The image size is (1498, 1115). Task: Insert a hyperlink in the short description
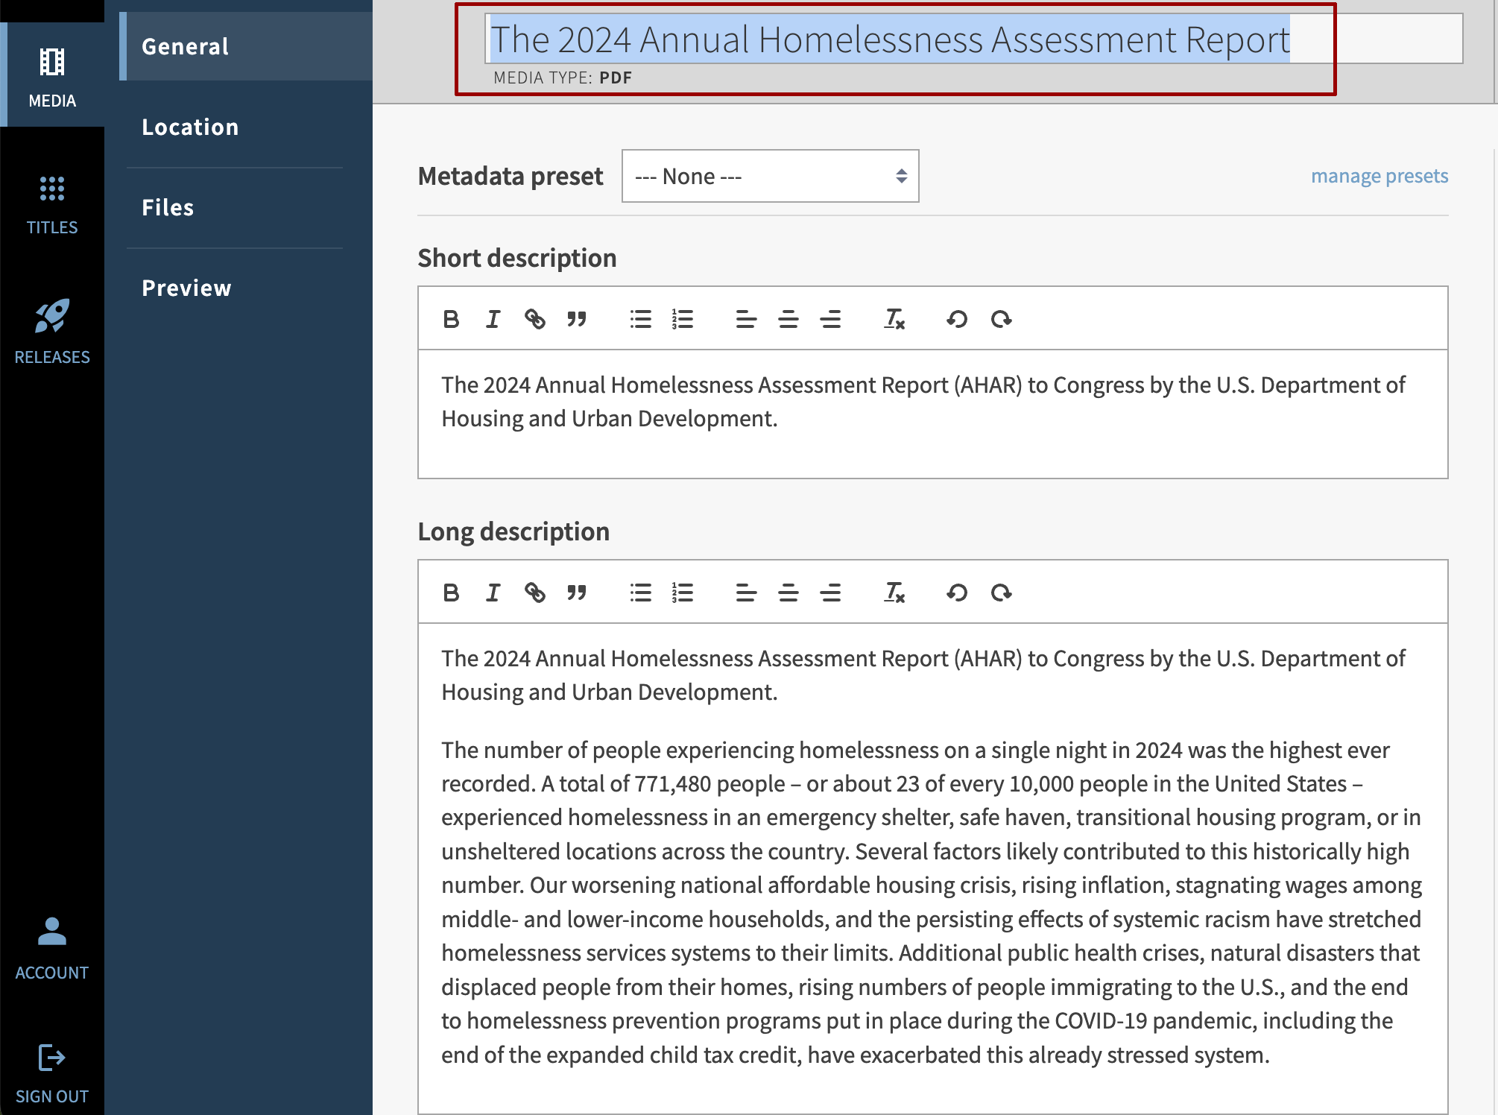(535, 319)
